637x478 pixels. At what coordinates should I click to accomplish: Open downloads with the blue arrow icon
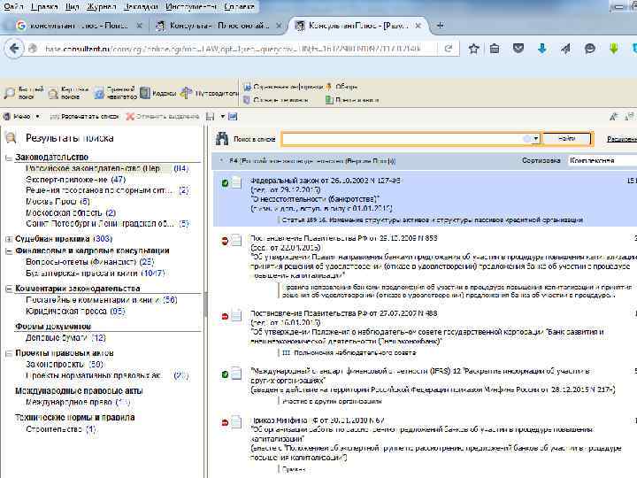pyautogui.click(x=542, y=49)
